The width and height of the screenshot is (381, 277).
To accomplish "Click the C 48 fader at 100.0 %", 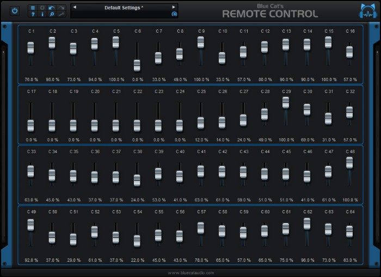I will tap(349, 163).
